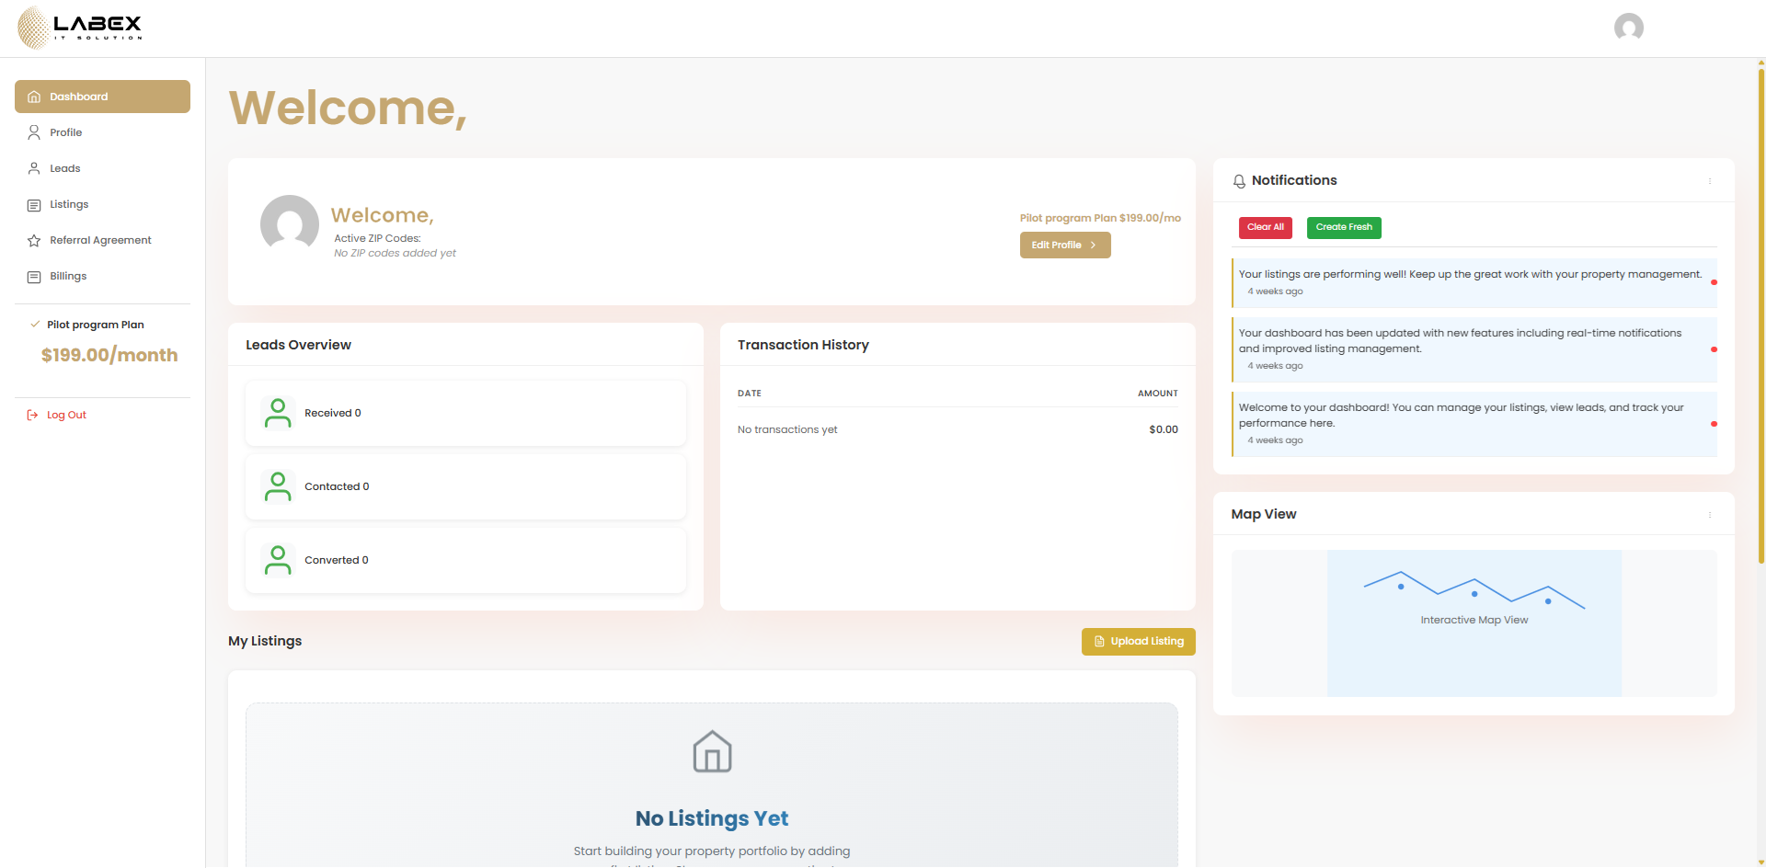
Task: Click the Upload Listing button
Action: (1138, 642)
